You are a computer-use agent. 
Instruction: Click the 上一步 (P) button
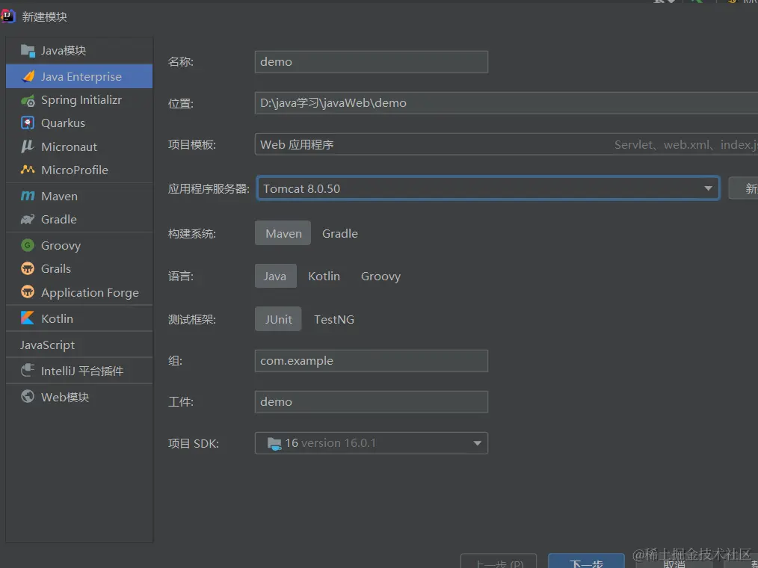pos(499,562)
